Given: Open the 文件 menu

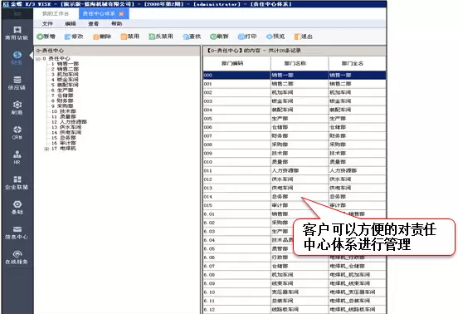Looking at the screenshot, I should click(47, 24).
